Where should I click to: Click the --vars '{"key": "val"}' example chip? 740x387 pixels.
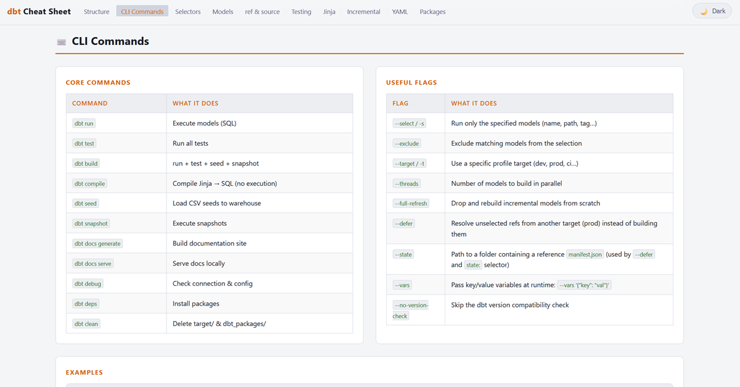(x=584, y=285)
